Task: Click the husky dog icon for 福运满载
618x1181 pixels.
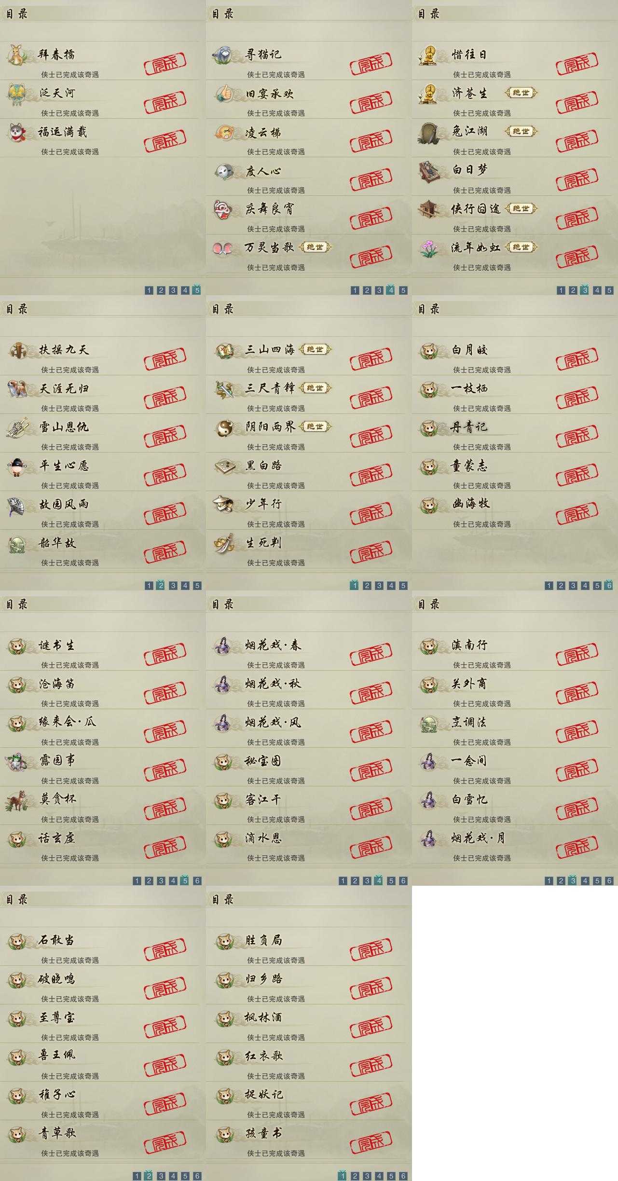Action: point(17,132)
